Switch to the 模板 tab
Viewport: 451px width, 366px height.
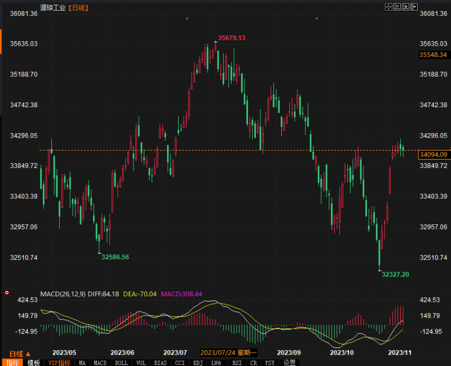34,363
